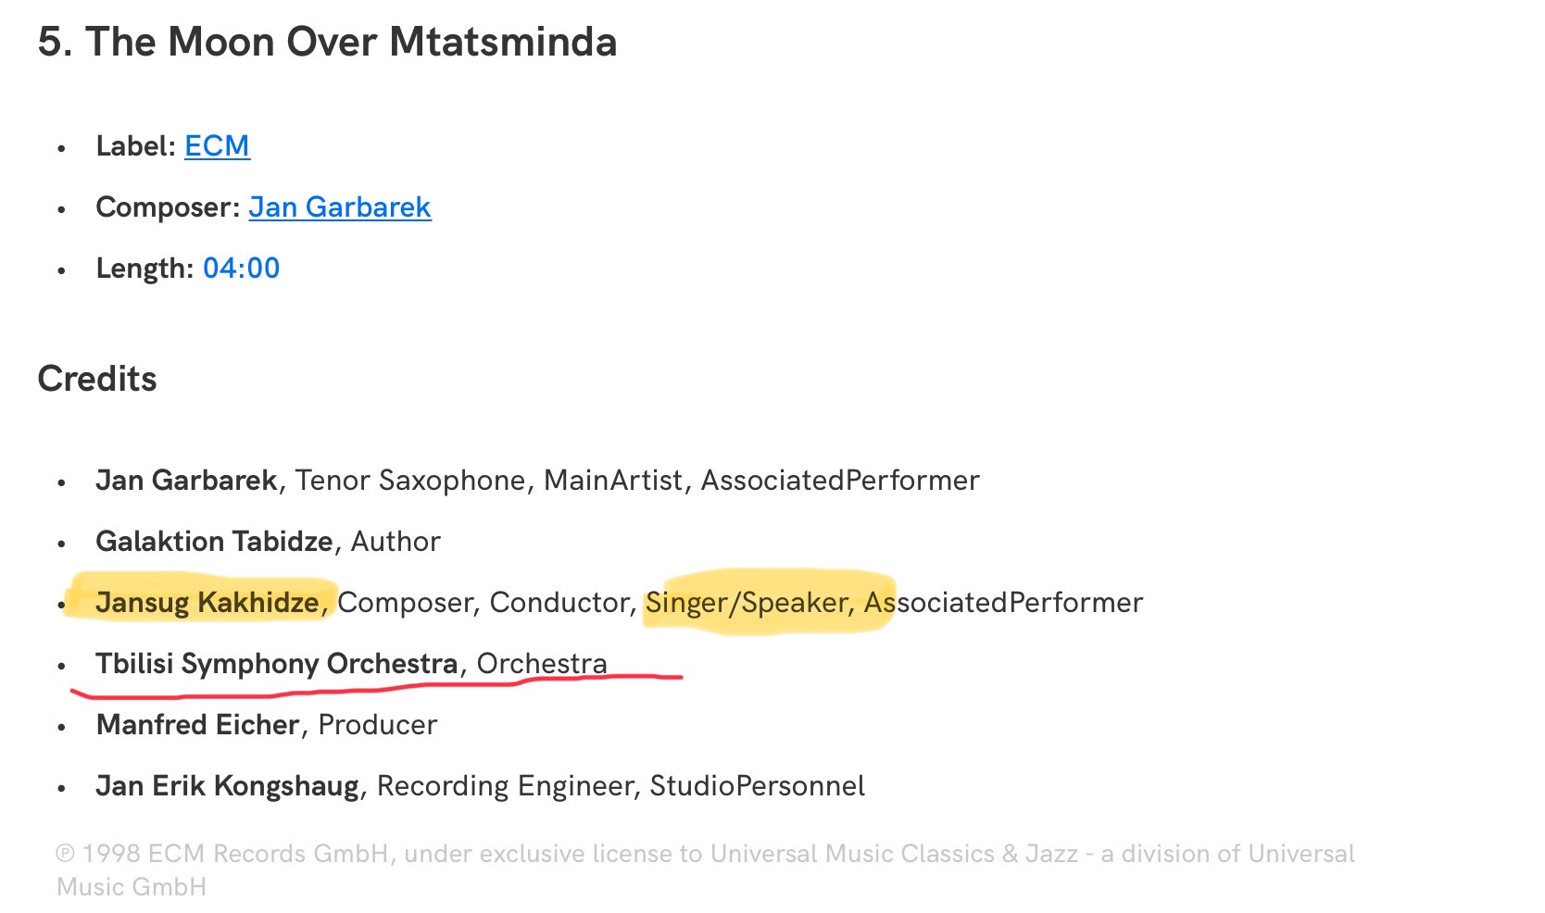Click the Conductor role beside Kakhidze

pyautogui.click(x=559, y=603)
